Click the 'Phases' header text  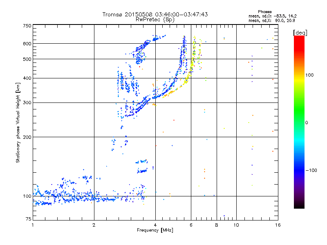click(264, 12)
